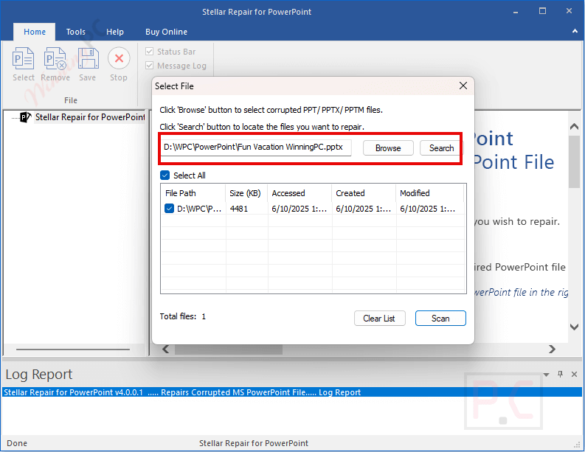Toggle the Message Log checkbox

pyautogui.click(x=149, y=66)
